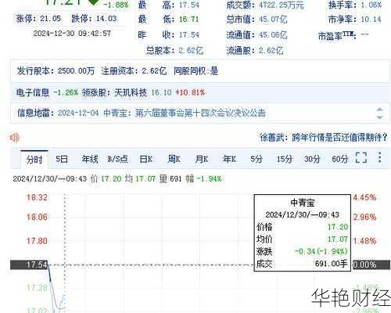This screenshot has width=391, height=313.
Task: Open the vertical three-dot more menu
Action: (380, 157)
